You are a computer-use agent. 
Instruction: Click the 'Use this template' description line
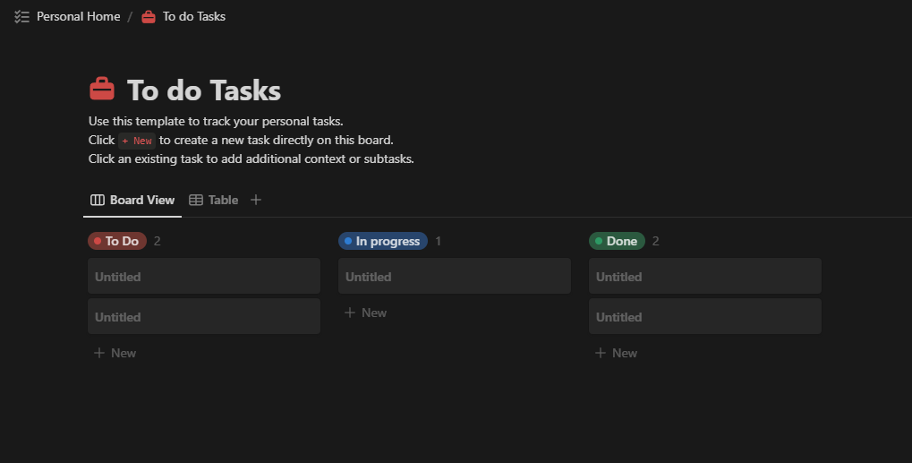pos(216,121)
